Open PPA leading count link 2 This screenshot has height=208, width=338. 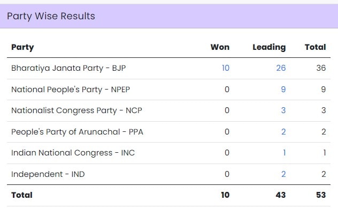[283, 131]
